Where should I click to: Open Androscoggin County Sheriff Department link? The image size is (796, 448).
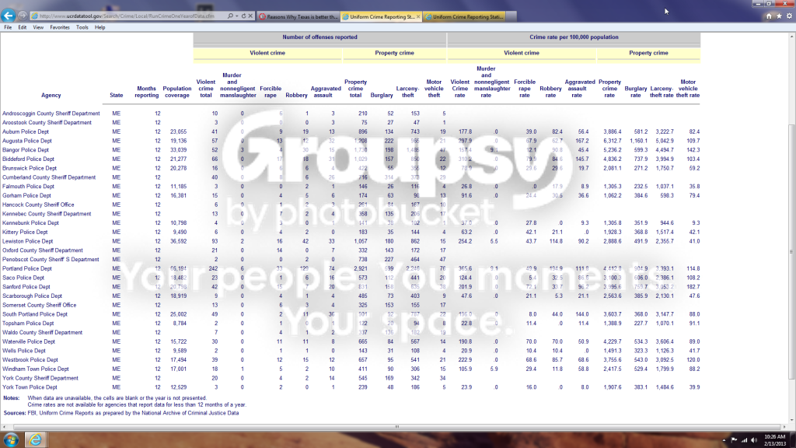51,114
